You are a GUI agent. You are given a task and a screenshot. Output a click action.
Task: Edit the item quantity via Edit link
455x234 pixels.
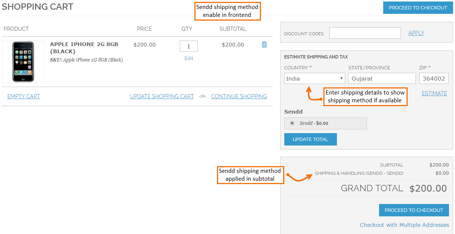click(x=189, y=58)
